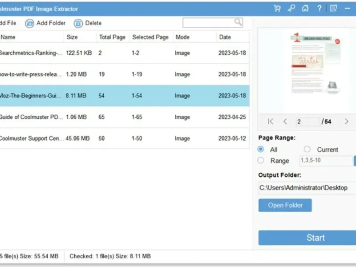
Task: Click the date cell 2023-04-25
Action: (x=232, y=117)
